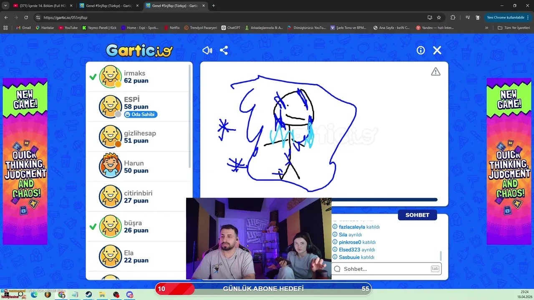Screen dimensions: 534x300
Task: Click the address bar URL
Action: click(x=65, y=17)
